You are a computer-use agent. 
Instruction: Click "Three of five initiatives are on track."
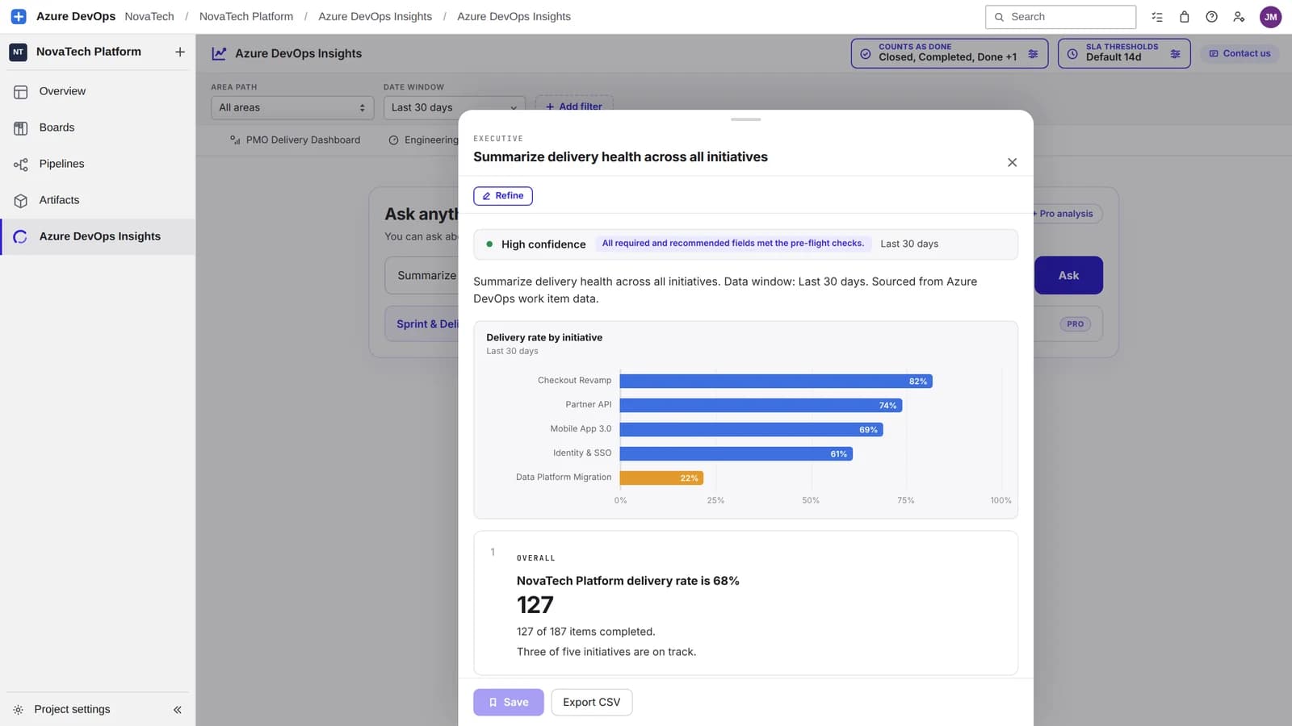pos(606,652)
